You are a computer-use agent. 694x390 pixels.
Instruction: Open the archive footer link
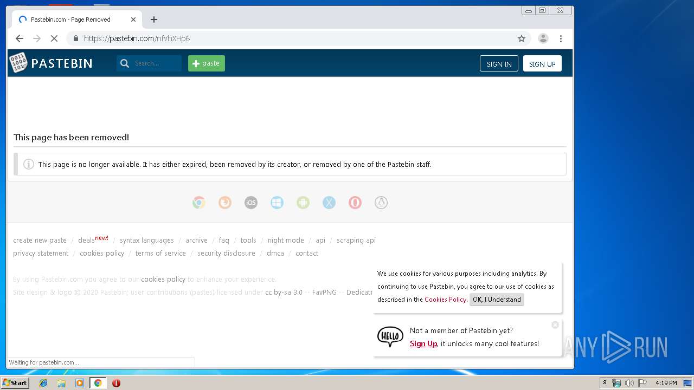196,240
